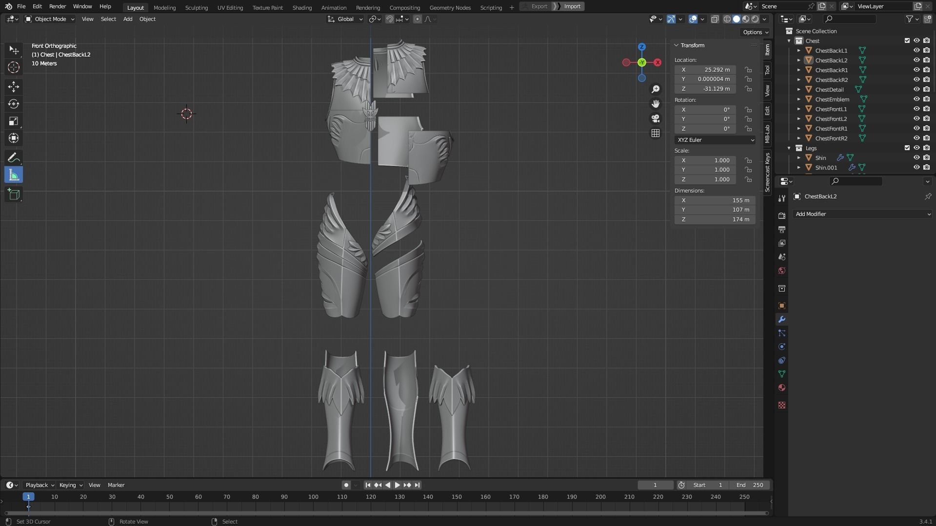The width and height of the screenshot is (936, 526).
Task: Hide ChestDetail in viewport
Action: tap(916, 89)
